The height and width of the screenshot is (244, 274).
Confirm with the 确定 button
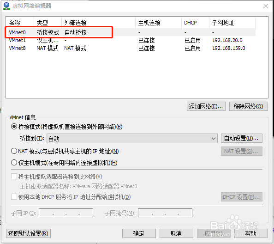tap(139, 233)
